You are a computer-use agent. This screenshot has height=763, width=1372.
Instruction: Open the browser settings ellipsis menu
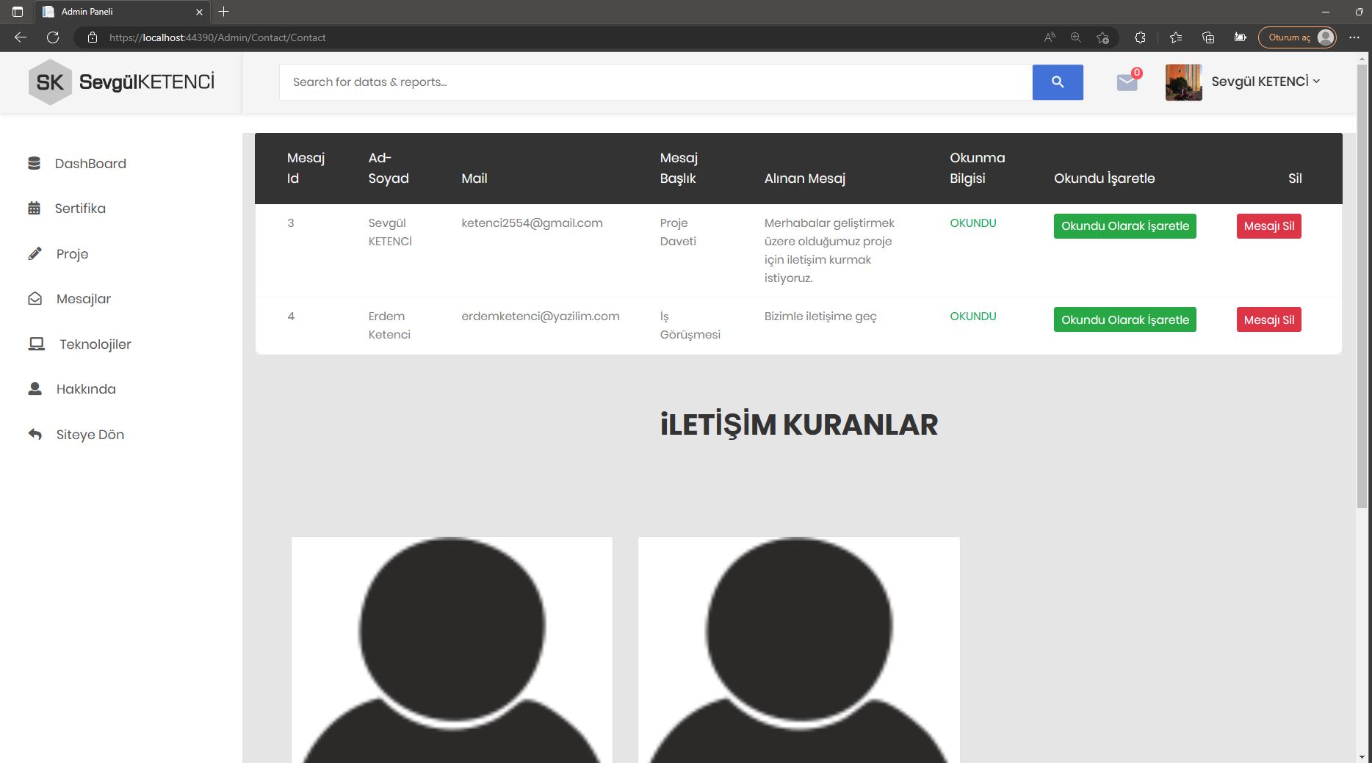tap(1354, 37)
